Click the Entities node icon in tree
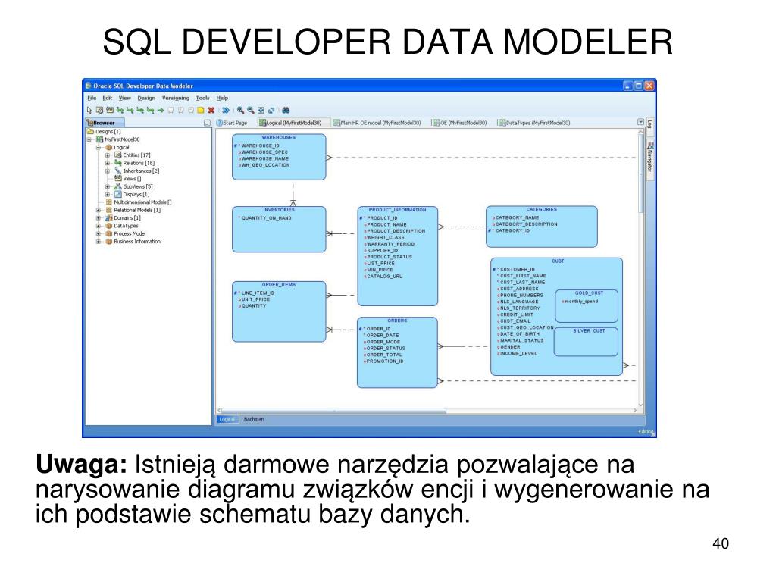This screenshot has width=776, height=582. coord(117,155)
